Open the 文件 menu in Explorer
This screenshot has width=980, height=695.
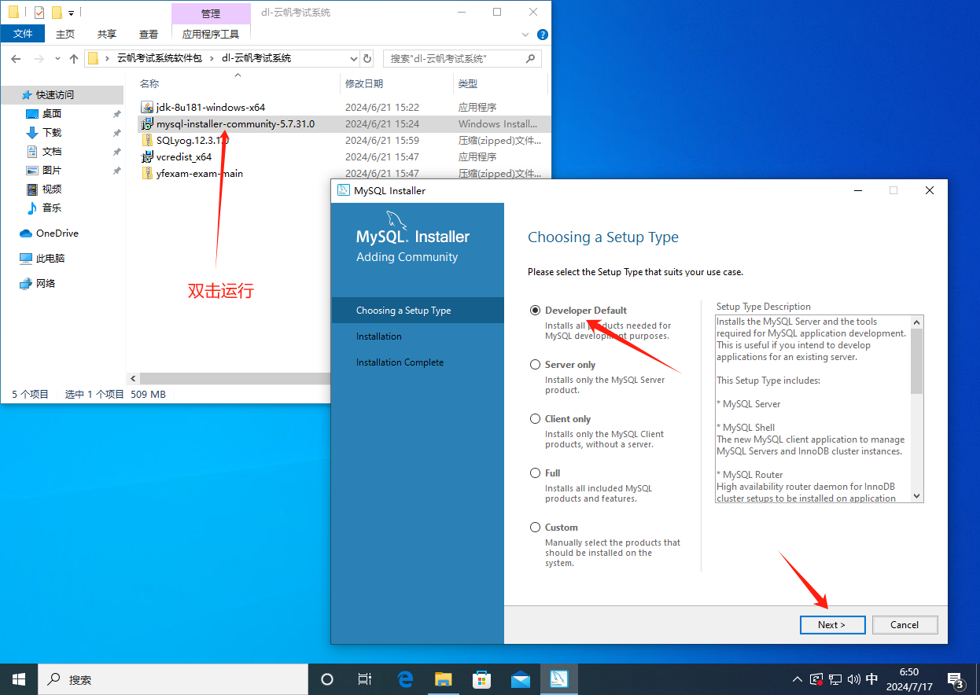coord(23,34)
